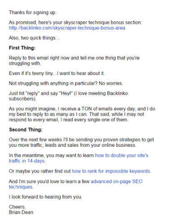Click the 'I look forward to hearing from you.' line
The image size is (174, 222).
pyautogui.click(x=46, y=197)
